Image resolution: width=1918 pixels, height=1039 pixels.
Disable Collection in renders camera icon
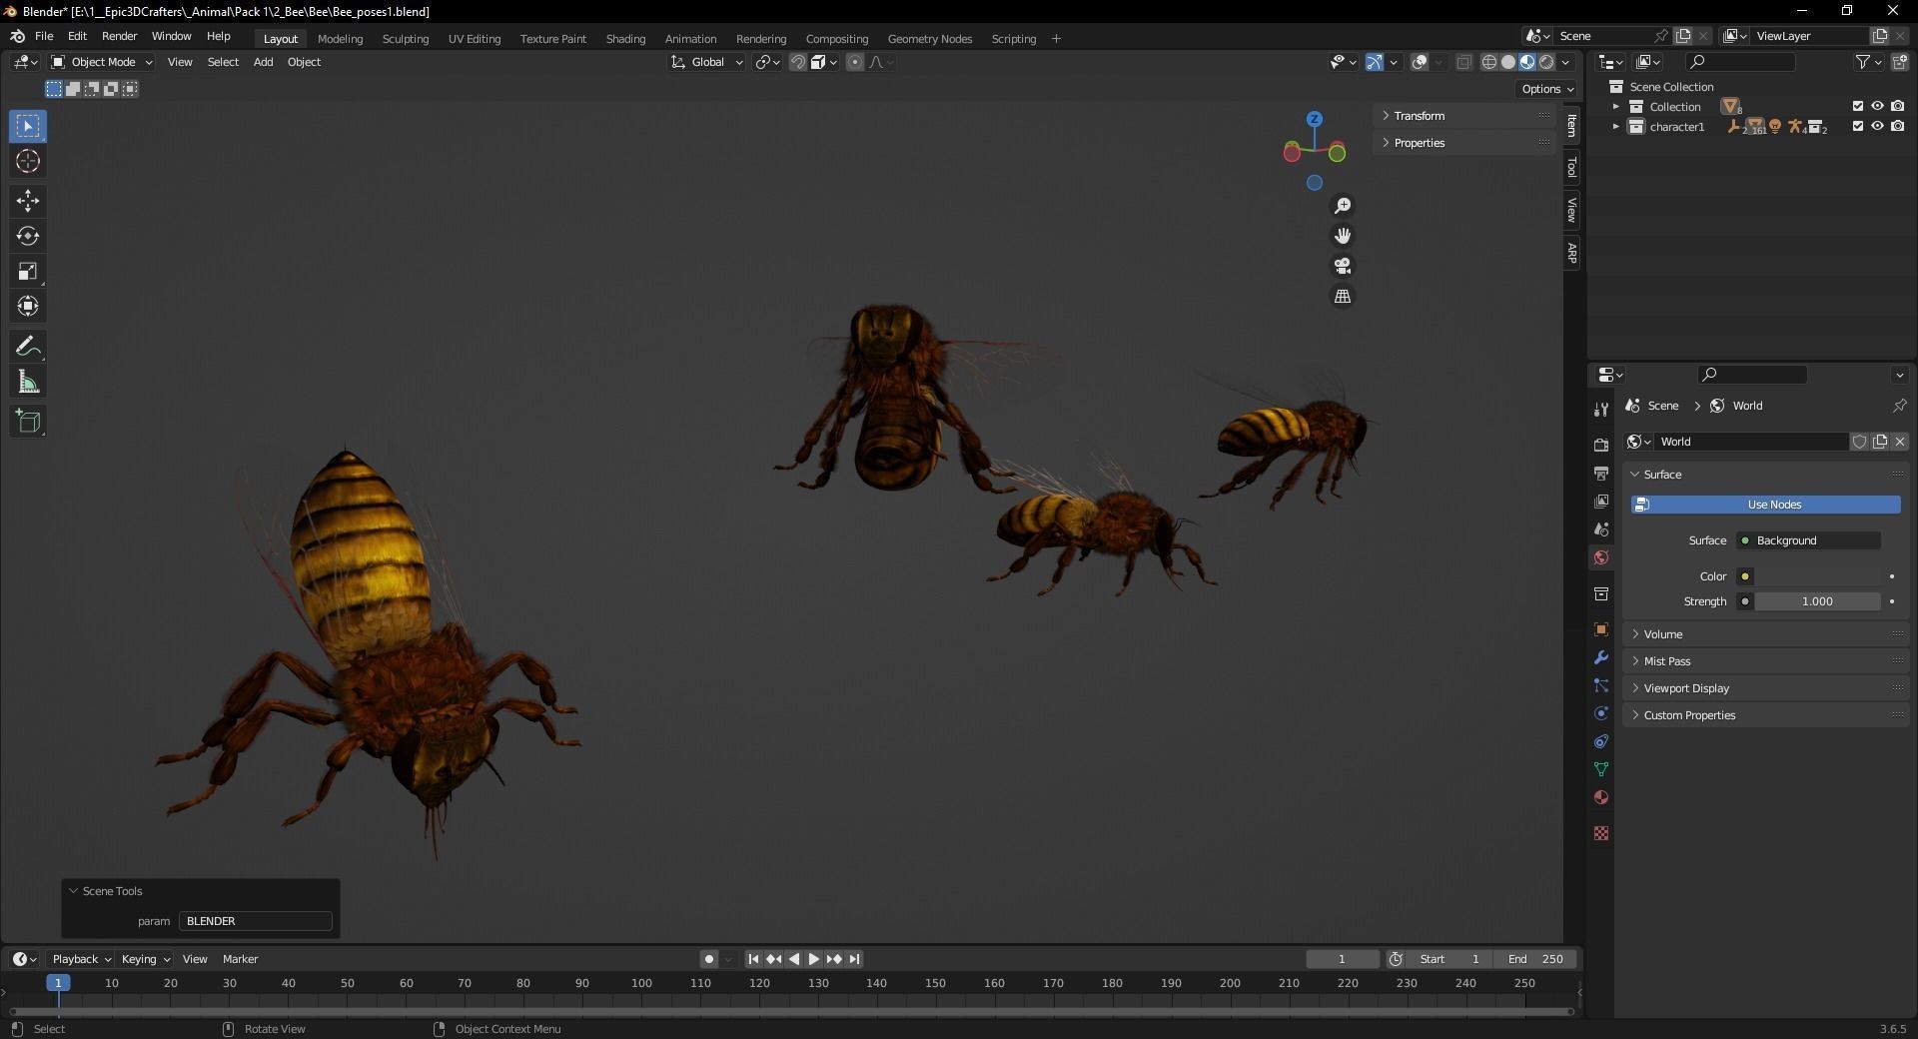(x=1898, y=106)
